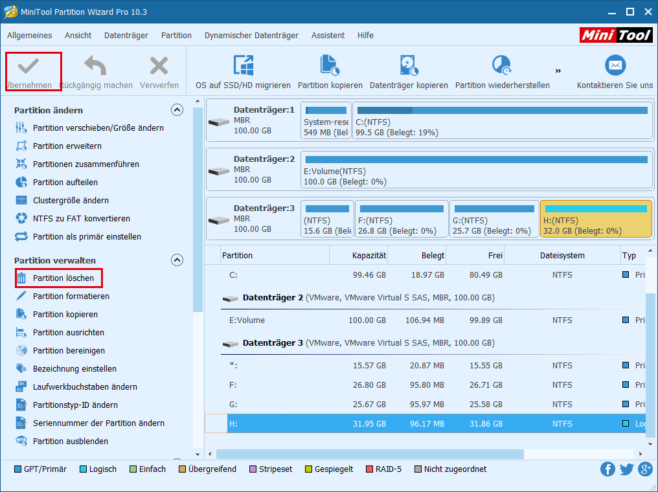Collapse the Partition ändern section

(x=177, y=109)
